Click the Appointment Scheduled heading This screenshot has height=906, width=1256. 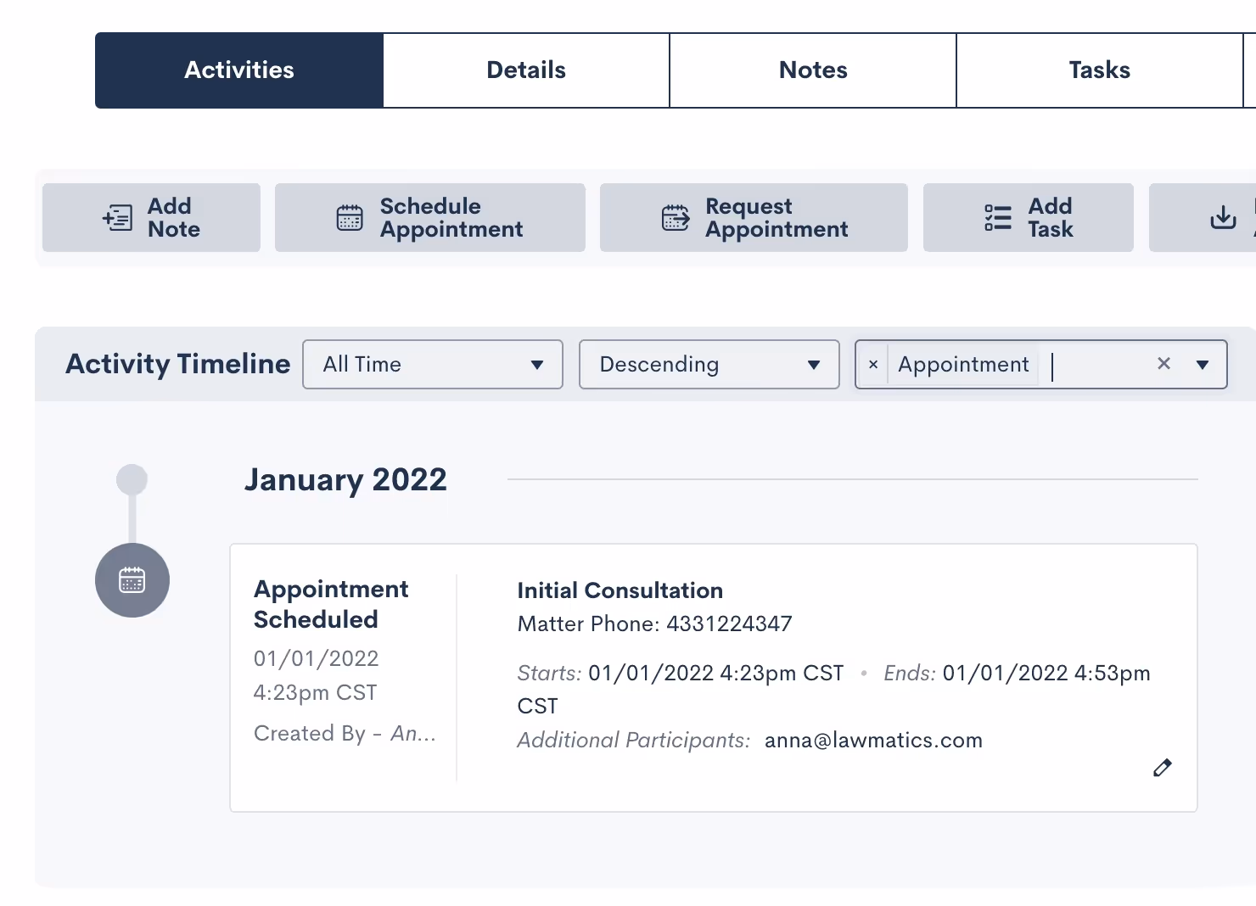331,604
